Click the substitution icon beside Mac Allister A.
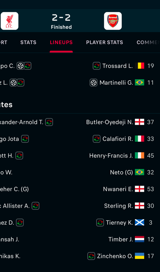Image resolution: width=160 pixels, height=272 pixels. (35, 206)
